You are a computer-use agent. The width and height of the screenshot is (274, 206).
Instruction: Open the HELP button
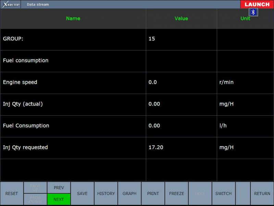(200, 194)
